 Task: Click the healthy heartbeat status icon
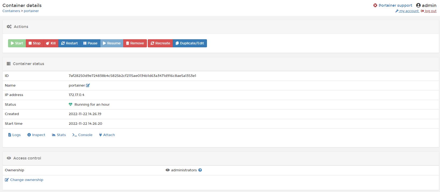[x=71, y=104]
